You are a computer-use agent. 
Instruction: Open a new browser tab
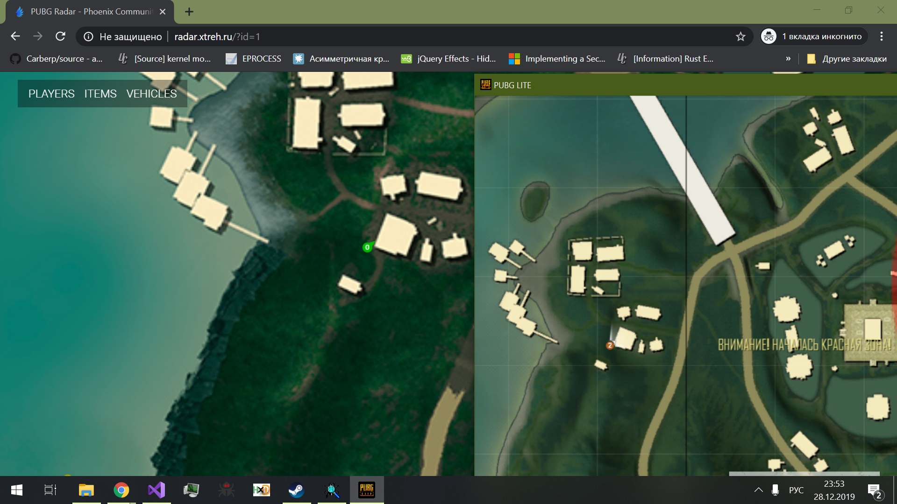(x=189, y=12)
